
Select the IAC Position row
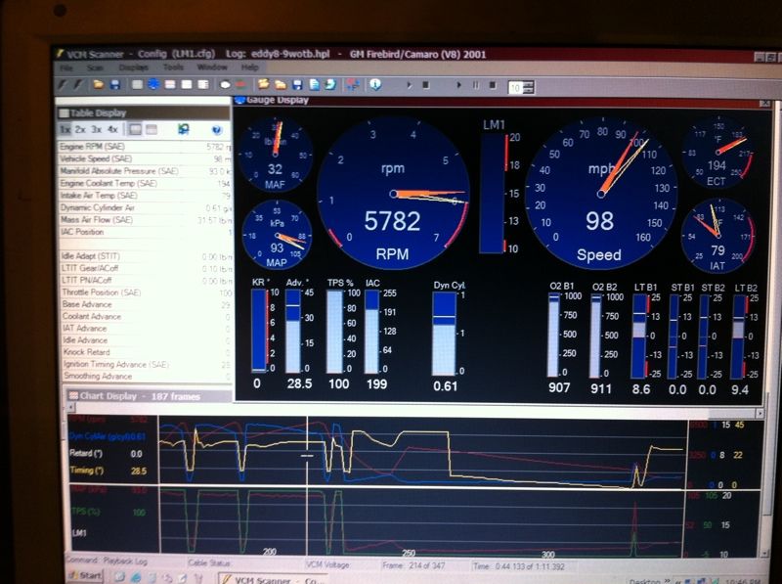145,232
